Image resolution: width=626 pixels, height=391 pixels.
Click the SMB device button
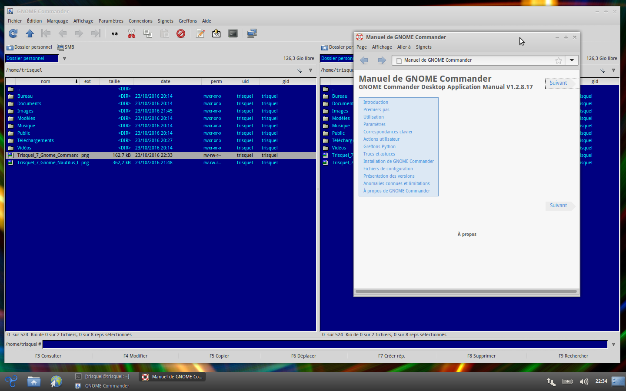66,47
